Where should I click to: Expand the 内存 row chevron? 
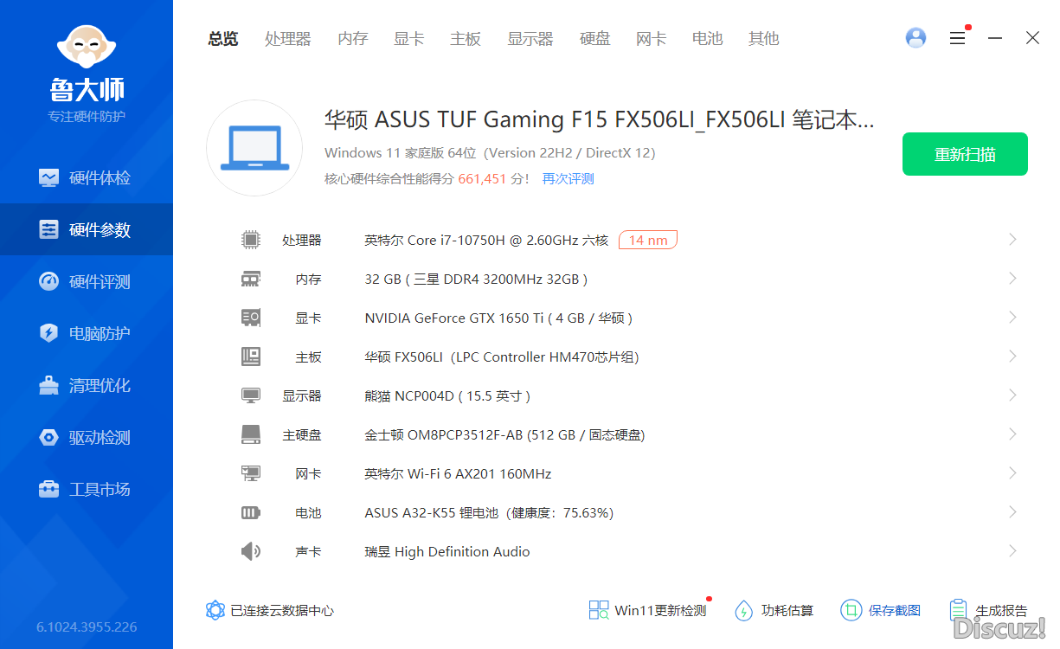pos(1012,279)
